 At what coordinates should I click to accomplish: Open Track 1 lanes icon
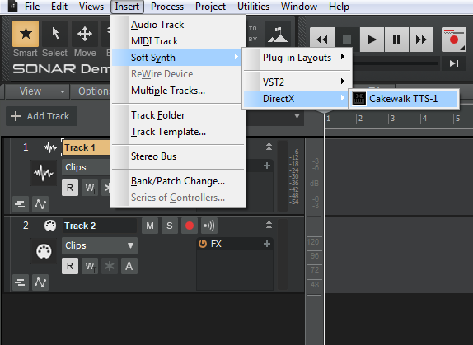click(x=21, y=204)
